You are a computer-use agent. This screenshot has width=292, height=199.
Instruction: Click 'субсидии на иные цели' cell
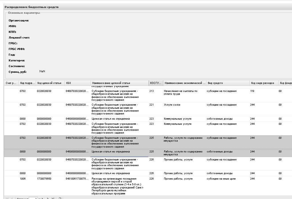[221, 179]
